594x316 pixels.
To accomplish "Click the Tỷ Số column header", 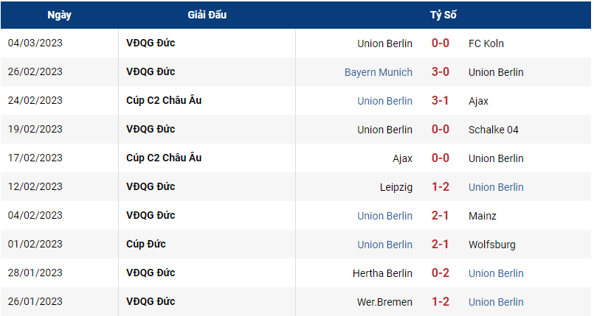I will click(443, 15).
